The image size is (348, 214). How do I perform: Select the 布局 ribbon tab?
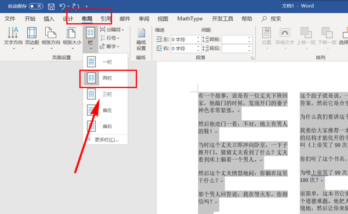[x=87, y=19]
